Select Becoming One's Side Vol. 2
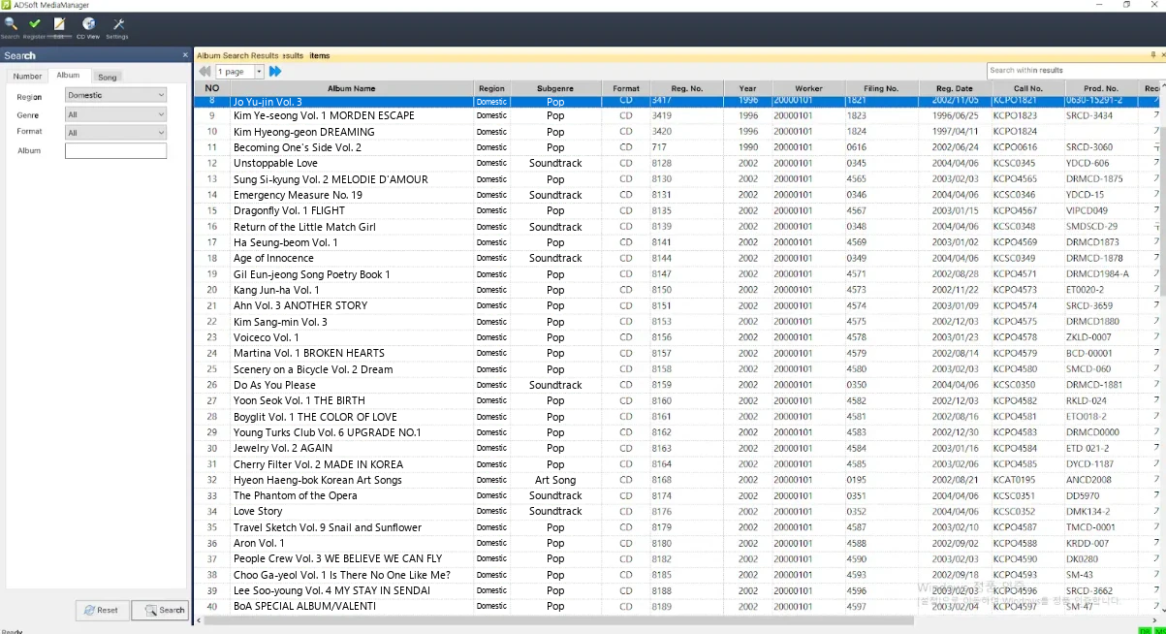 (x=678, y=147)
